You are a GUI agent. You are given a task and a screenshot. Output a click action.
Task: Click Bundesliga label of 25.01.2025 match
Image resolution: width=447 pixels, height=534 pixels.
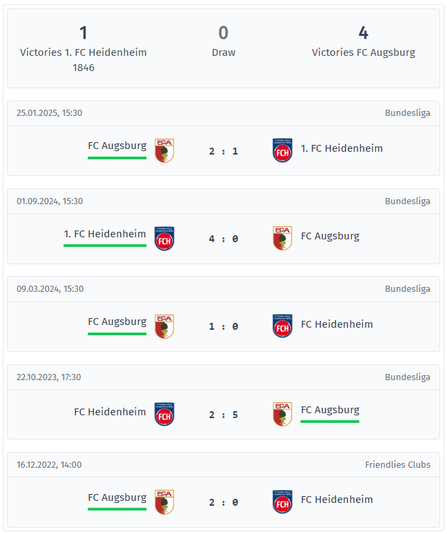408,113
